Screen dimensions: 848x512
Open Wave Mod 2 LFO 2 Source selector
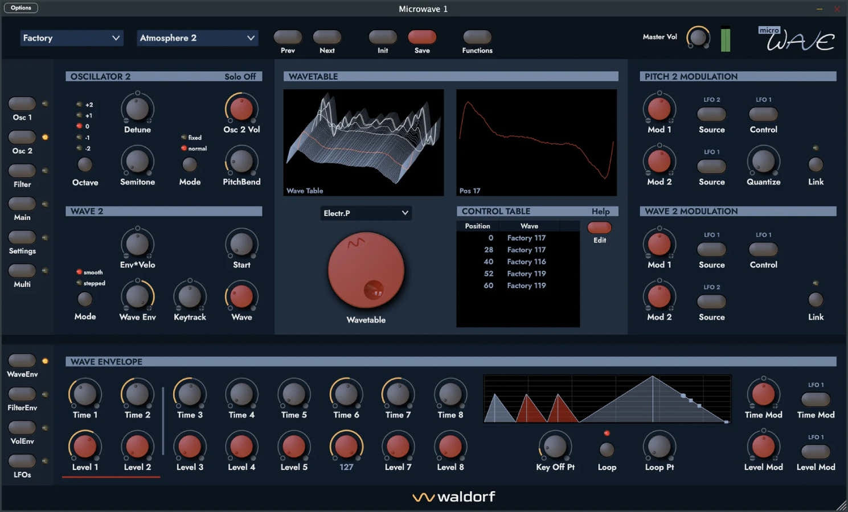click(x=712, y=302)
